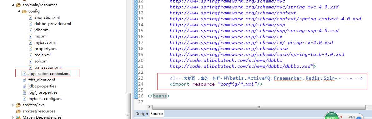372x119 pixels.
Task: Click the XML icon next to solr.xml
Action: 30,61
